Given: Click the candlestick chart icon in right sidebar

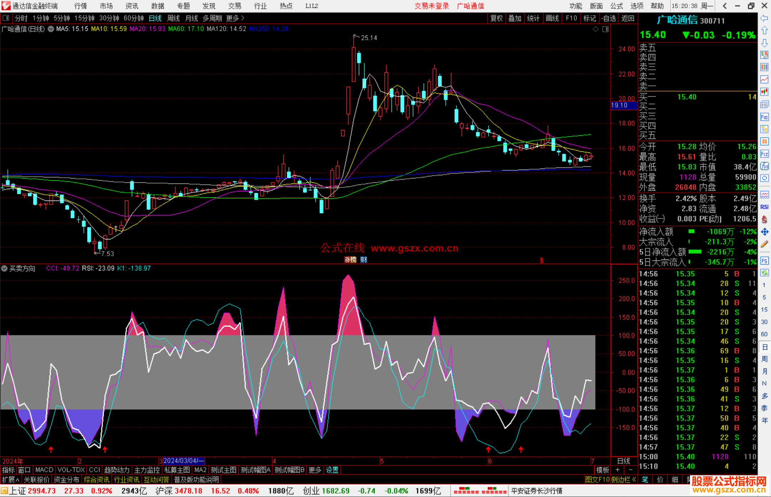Looking at the screenshot, I should click(x=764, y=92).
